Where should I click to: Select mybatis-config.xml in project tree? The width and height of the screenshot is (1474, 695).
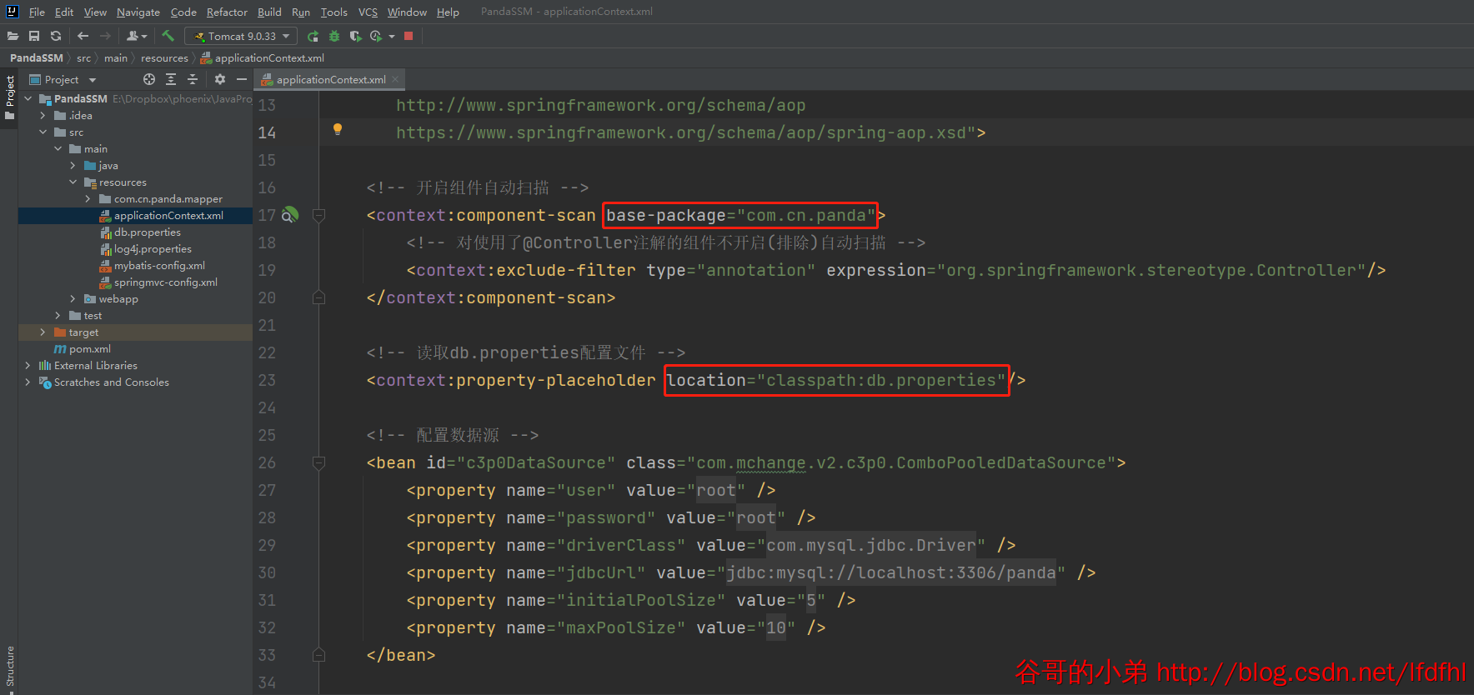[x=159, y=265]
